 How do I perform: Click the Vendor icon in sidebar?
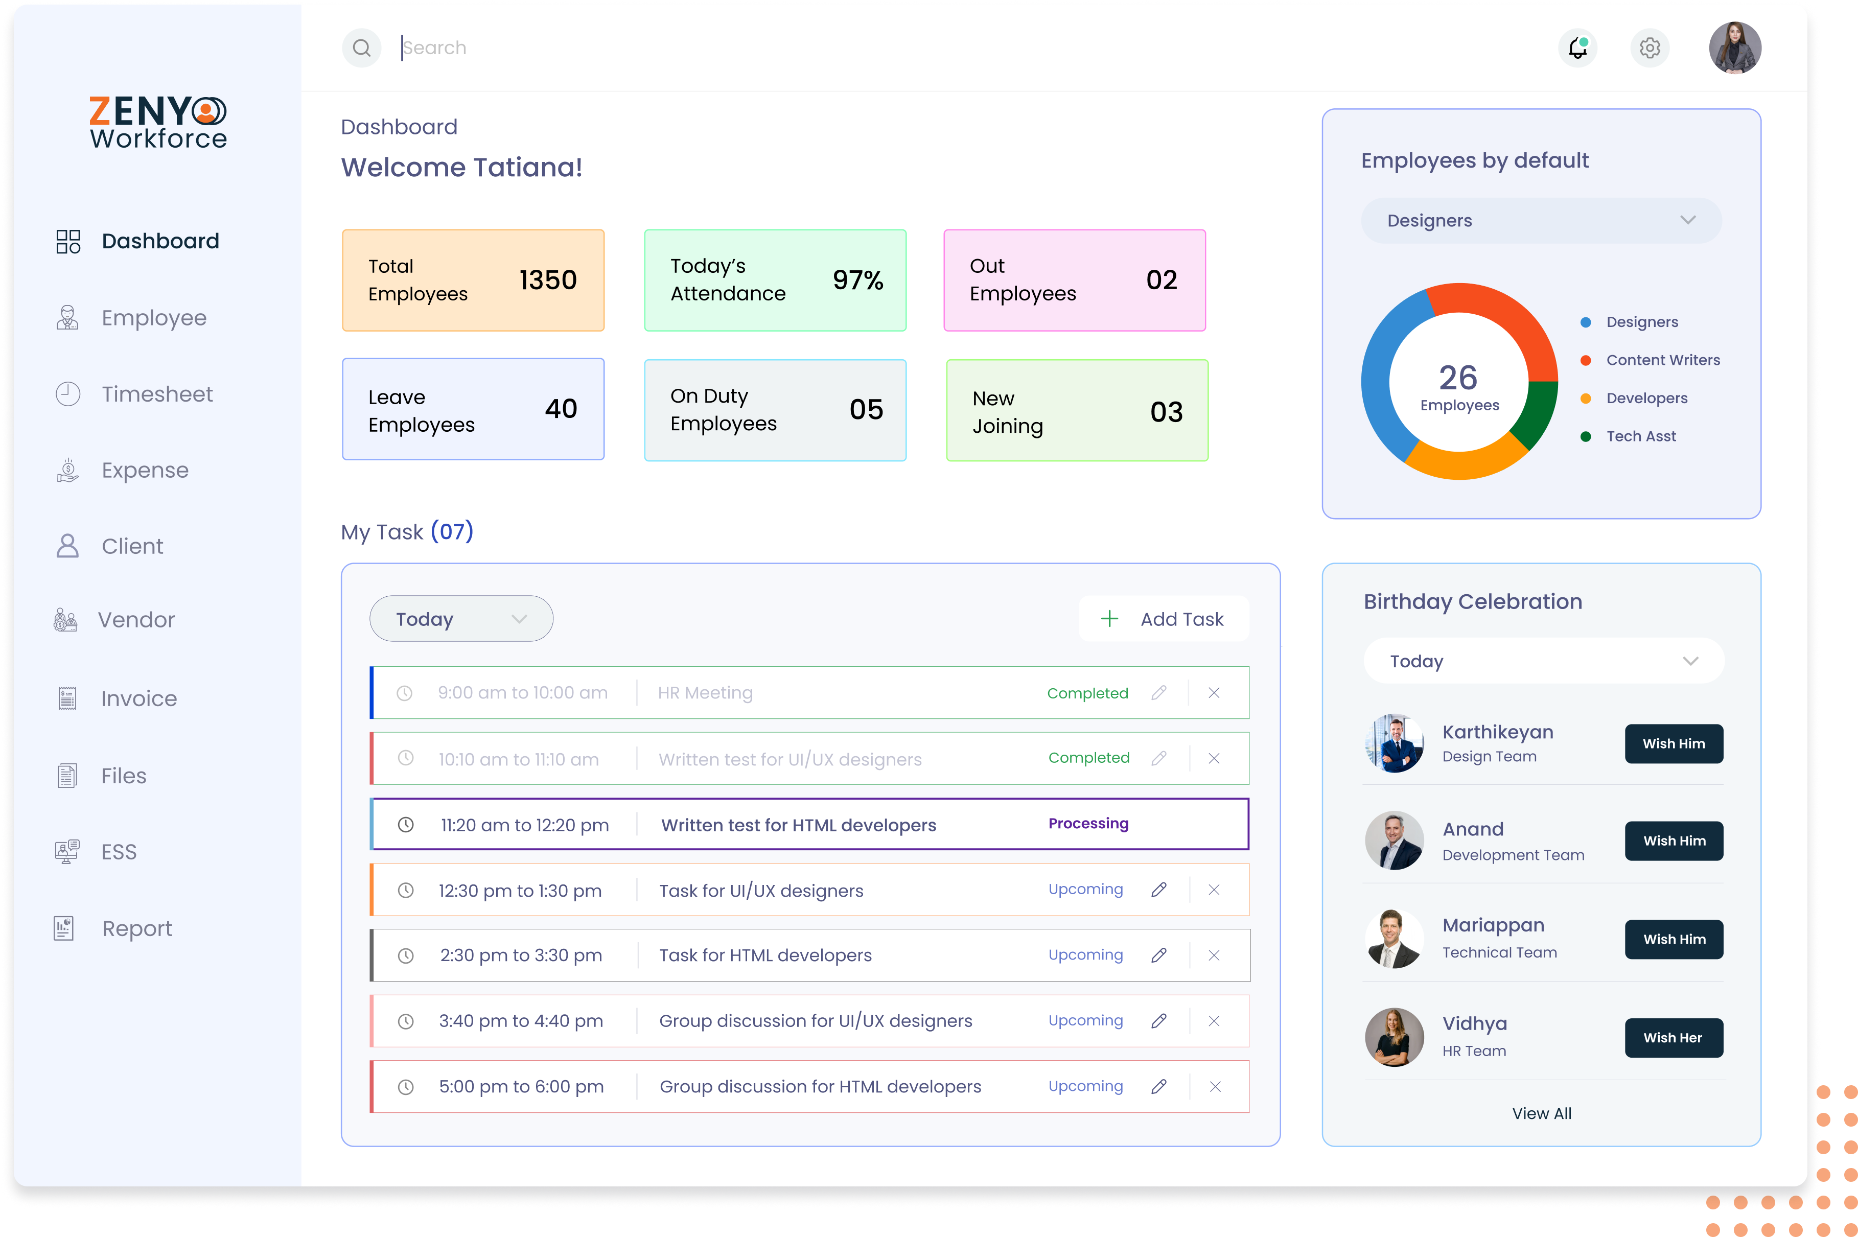click(x=68, y=619)
